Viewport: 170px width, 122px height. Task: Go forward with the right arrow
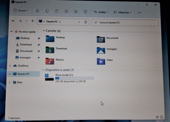[20, 21]
